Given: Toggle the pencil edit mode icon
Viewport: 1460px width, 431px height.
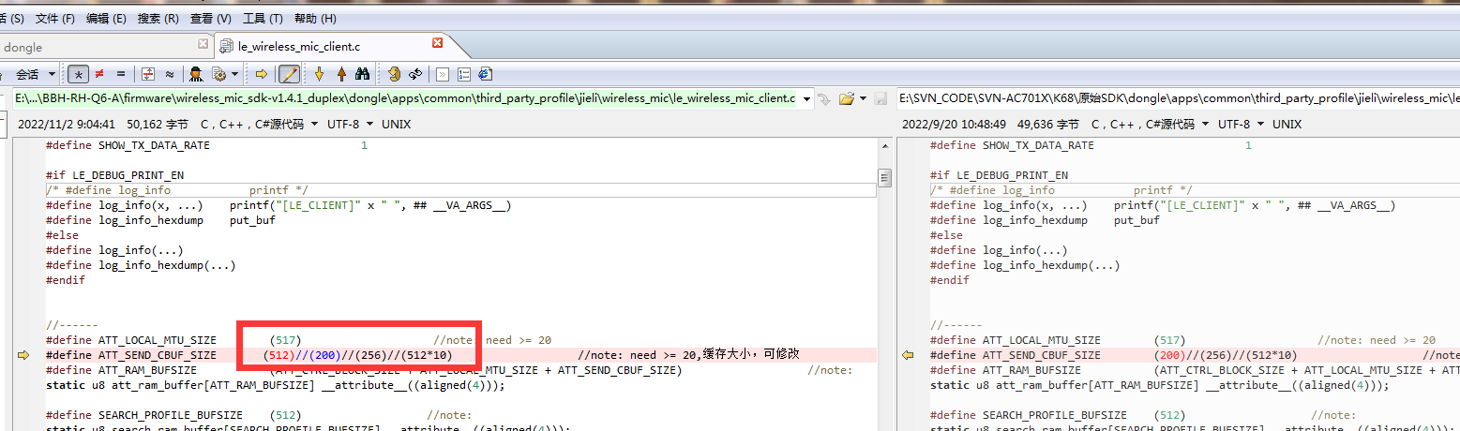Looking at the screenshot, I should point(289,74).
